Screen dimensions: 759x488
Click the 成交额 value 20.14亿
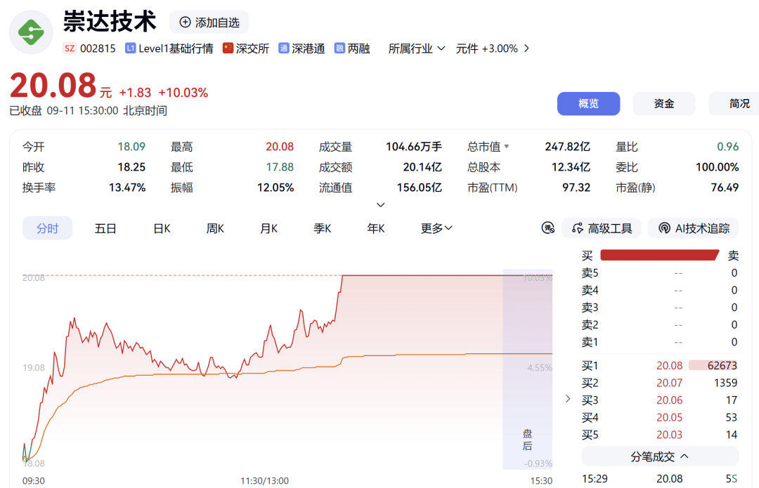[422, 167]
